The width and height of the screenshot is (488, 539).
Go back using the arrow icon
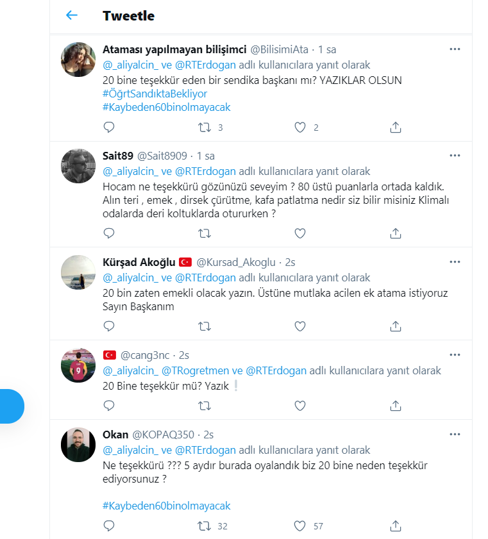(72, 15)
